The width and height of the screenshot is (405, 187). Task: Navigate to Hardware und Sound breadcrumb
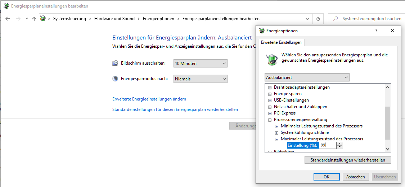pos(114,19)
